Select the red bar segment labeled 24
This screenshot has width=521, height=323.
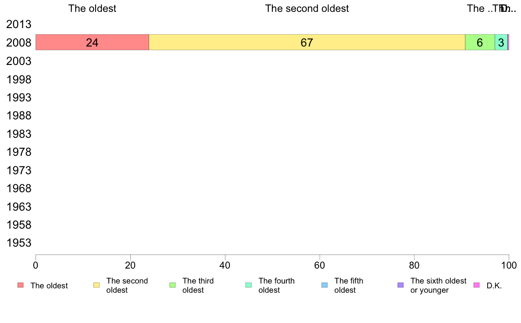pyautogui.click(x=92, y=43)
